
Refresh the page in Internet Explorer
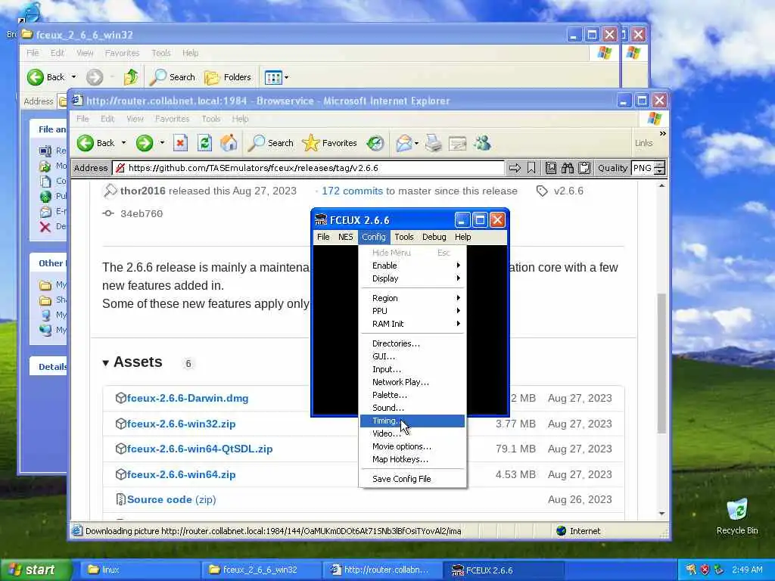[204, 143]
